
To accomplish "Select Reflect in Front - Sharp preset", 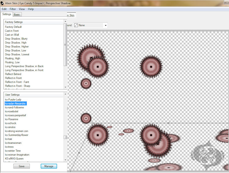I will coord(18,86).
